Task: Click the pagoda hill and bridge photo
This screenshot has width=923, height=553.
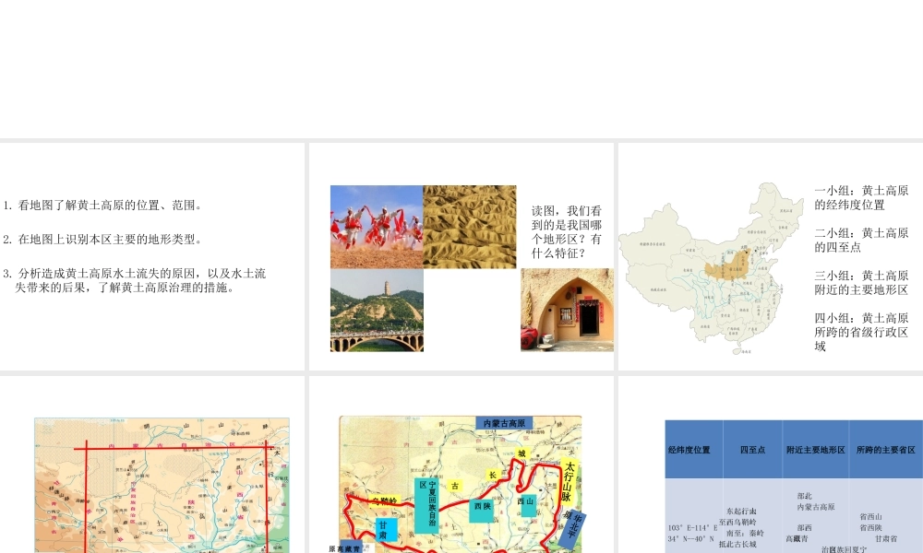Action: click(377, 311)
